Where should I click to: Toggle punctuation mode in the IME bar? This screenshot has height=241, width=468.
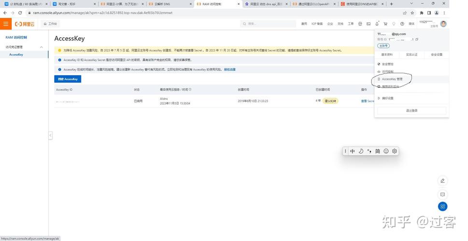(369, 151)
